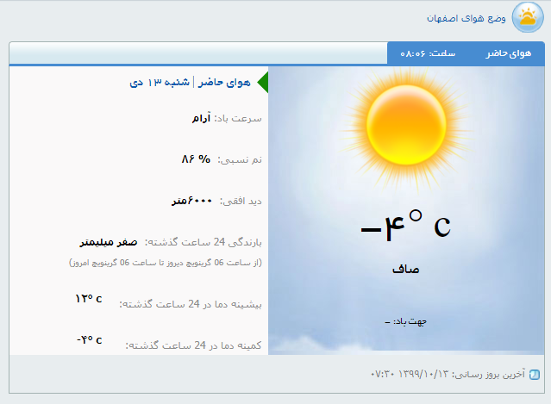This screenshot has height=404, width=551.
Task: Click the Greenwich time note in parentheses
Action: pyautogui.click(x=166, y=263)
